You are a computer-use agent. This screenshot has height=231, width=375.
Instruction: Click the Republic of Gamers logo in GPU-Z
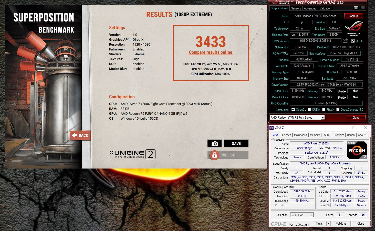(354, 28)
